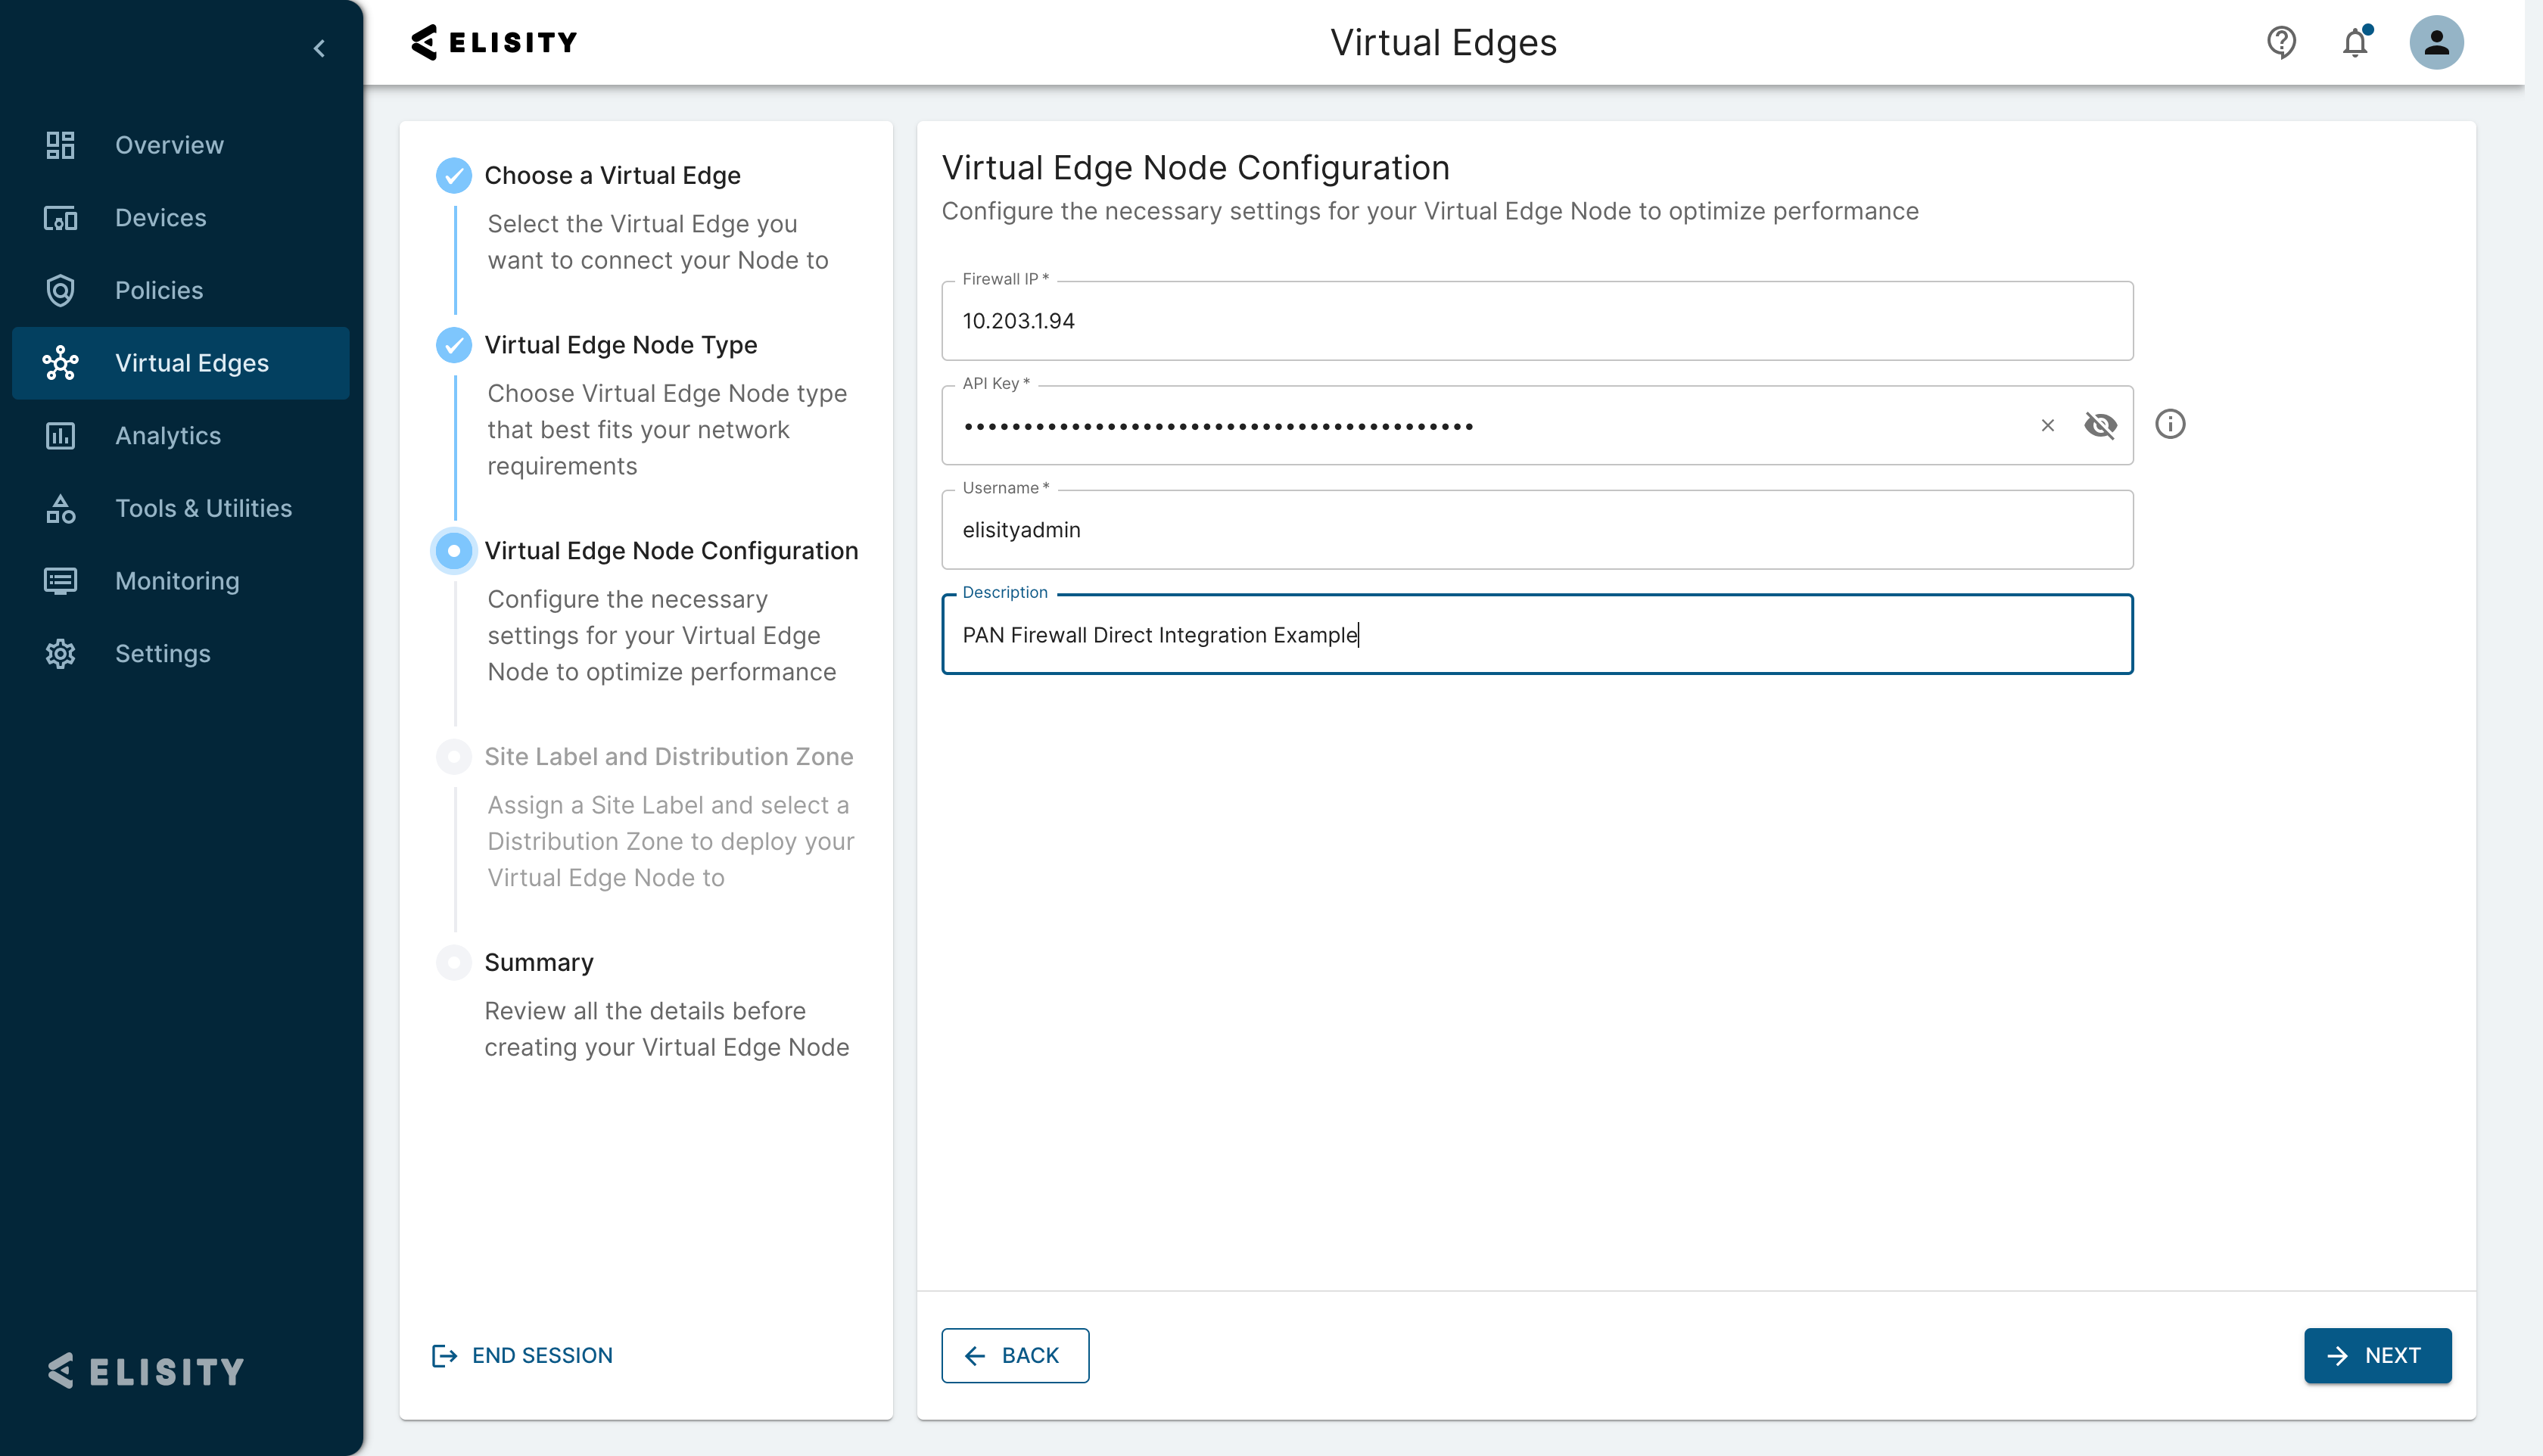Image resolution: width=2543 pixels, height=1456 pixels.
Task: Open the help question mark icon
Action: [2281, 42]
